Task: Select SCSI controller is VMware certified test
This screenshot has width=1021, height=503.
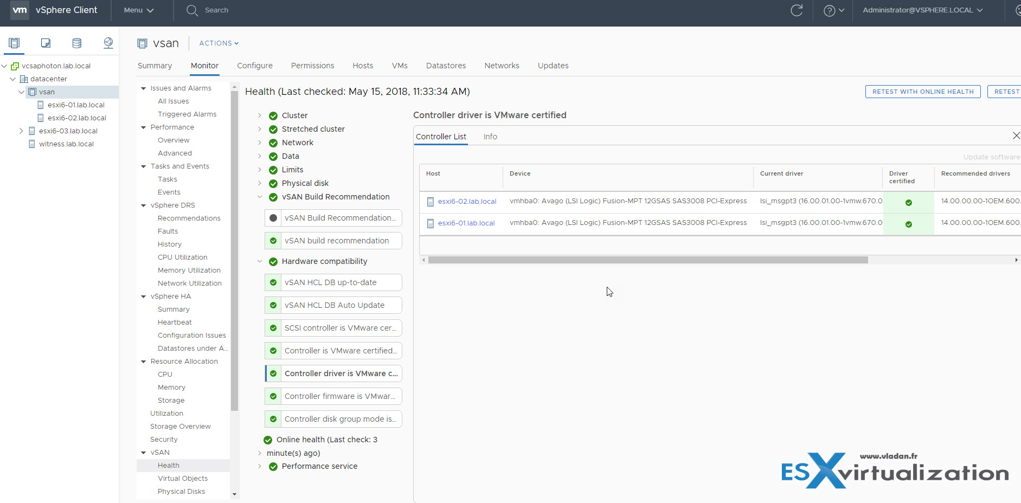Action: click(333, 328)
